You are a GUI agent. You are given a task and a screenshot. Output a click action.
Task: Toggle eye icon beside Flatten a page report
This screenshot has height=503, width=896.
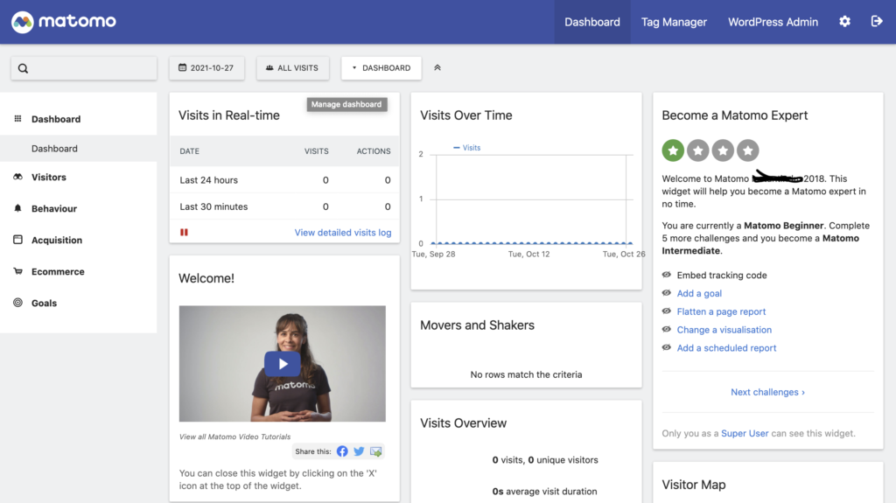[666, 311]
